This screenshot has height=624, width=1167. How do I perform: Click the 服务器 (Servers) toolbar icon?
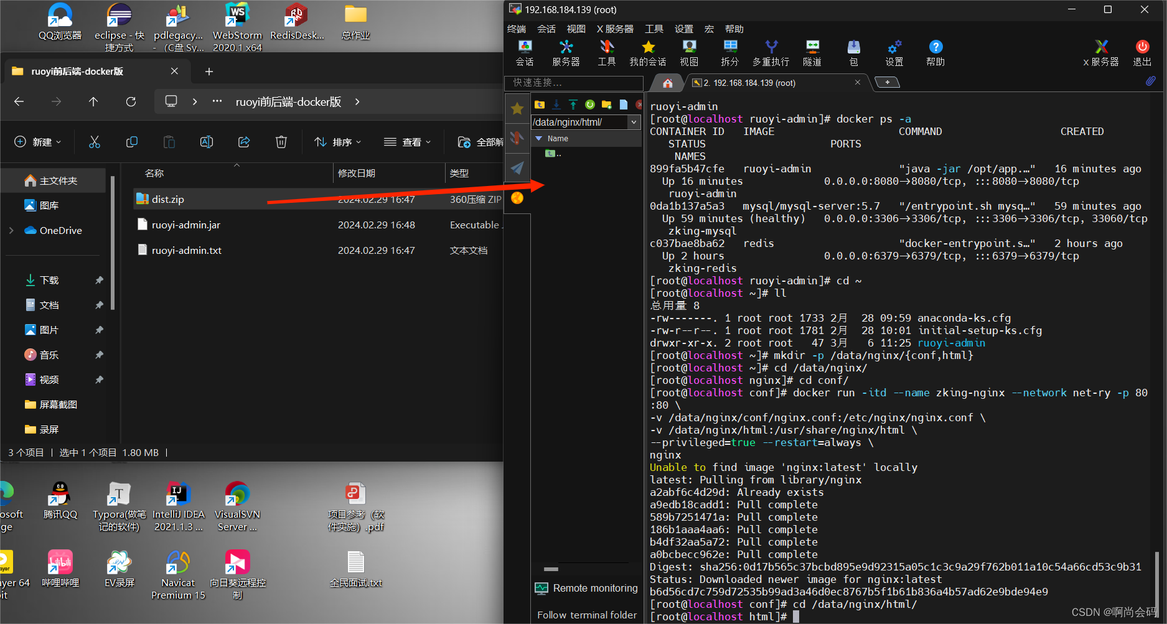pyautogui.click(x=566, y=53)
